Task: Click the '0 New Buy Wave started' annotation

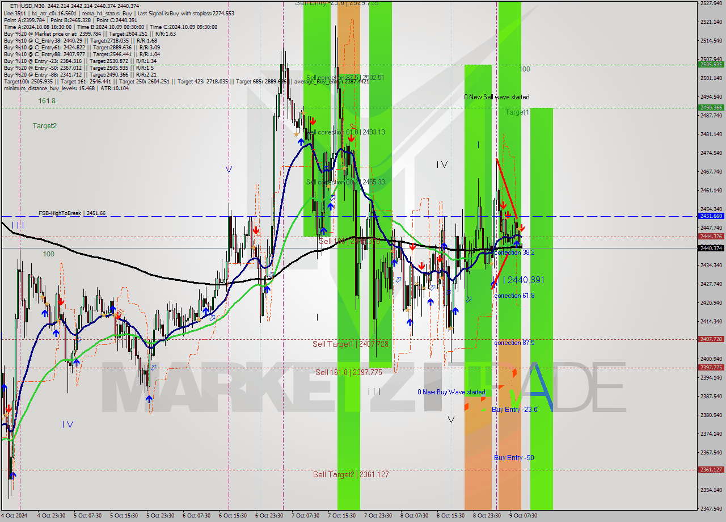Action: pyautogui.click(x=451, y=392)
